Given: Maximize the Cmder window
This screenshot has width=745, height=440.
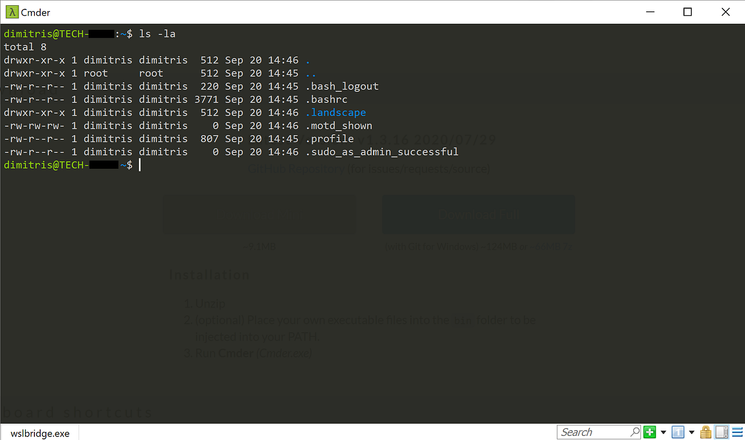Looking at the screenshot, I should pos(687,12).
